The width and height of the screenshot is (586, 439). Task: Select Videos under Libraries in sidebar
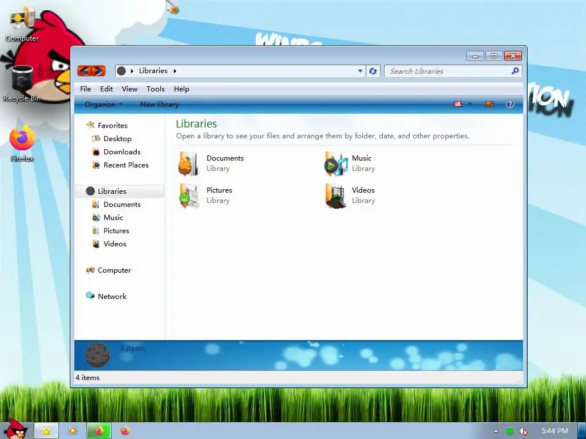(x=114, y=244)
